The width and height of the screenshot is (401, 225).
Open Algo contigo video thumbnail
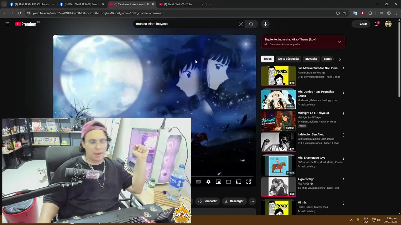coord(279,187)
